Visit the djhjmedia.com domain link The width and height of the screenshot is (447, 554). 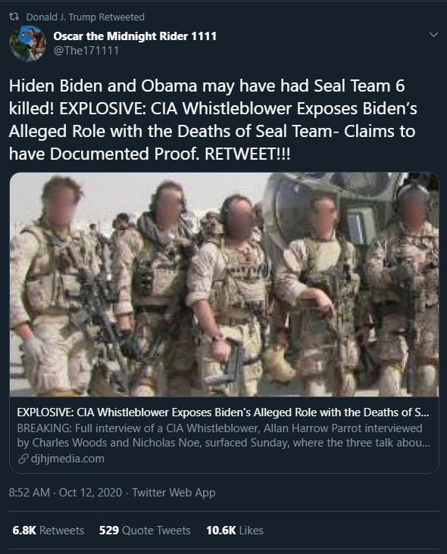[67, 459]
